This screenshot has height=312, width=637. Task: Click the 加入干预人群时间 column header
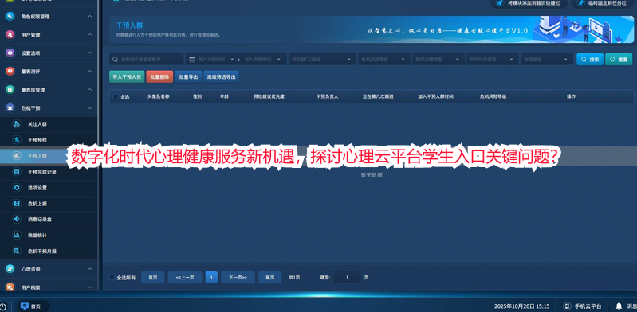435,96
